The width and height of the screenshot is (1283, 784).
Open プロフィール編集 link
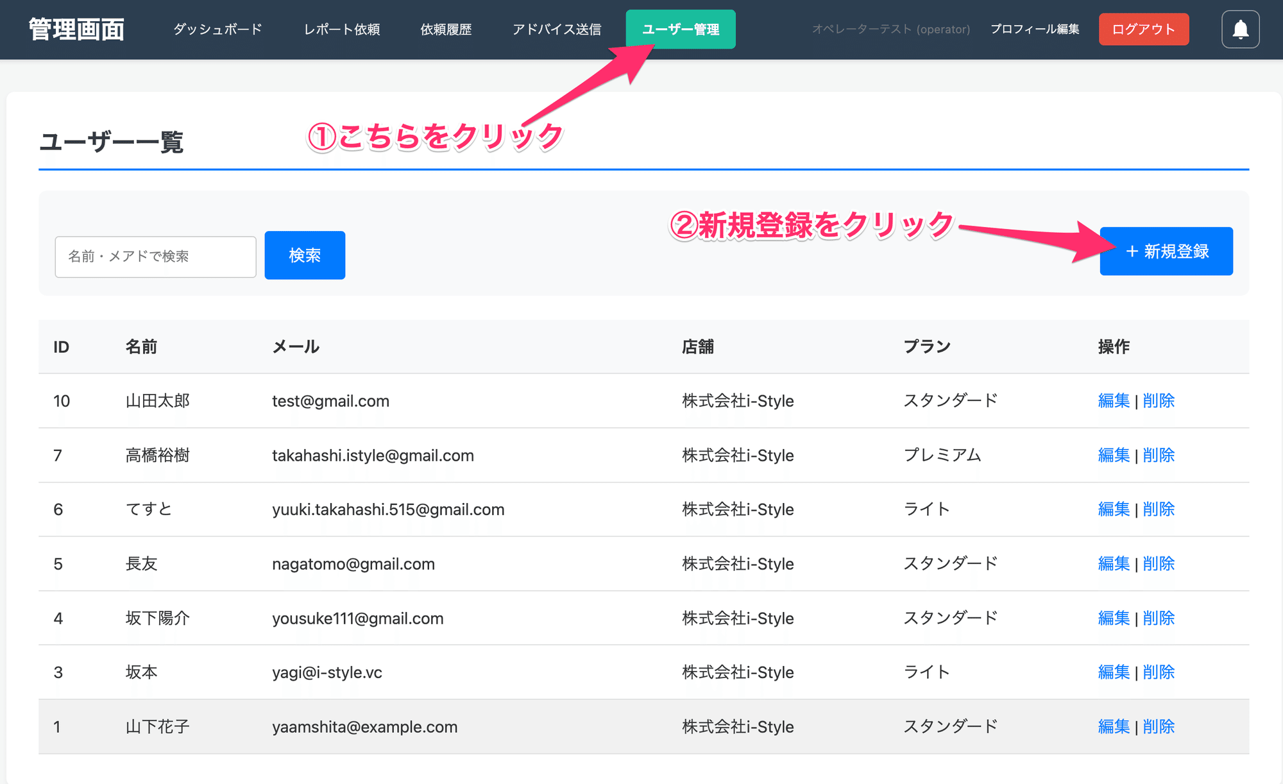pyautogui.click(x=1034, y=29)
